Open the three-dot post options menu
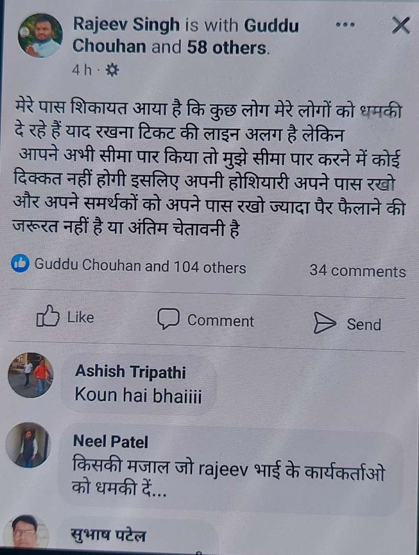Viewport: 419px width, 555px height. click(x=345, y=25)
